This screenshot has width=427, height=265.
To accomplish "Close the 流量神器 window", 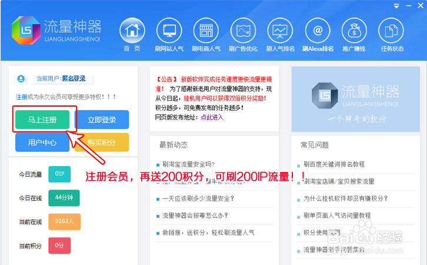I will click(421, 6).
